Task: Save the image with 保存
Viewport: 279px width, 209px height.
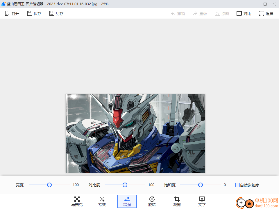Action: tap(34, 14)
